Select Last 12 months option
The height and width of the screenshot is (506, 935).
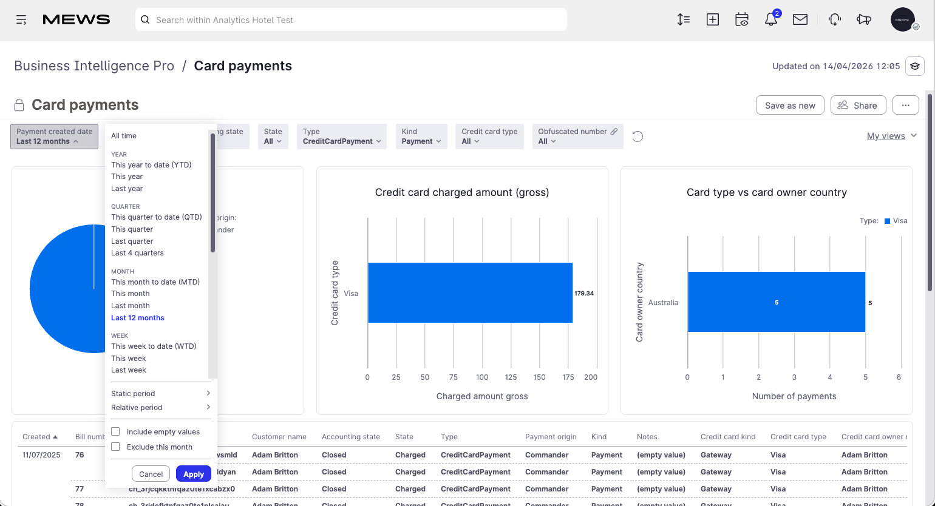coord(138,318)
